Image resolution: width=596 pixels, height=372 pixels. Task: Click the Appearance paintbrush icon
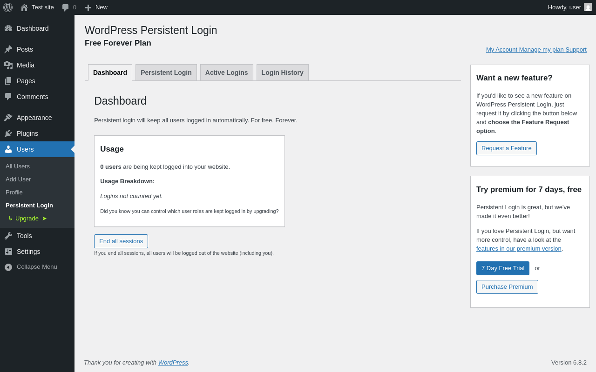click(8, 118)
